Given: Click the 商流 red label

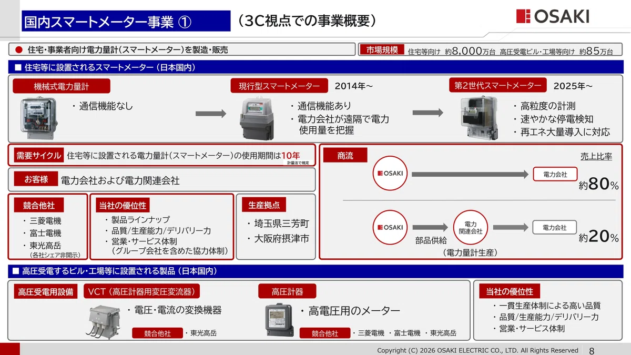Looking at the screenshot, I should coord(345,156).
